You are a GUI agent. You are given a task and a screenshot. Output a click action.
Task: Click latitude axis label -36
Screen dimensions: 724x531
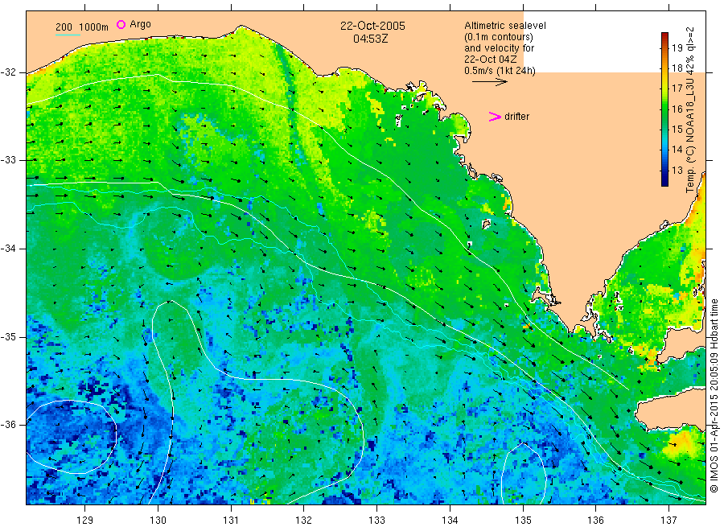coord(8,425)
